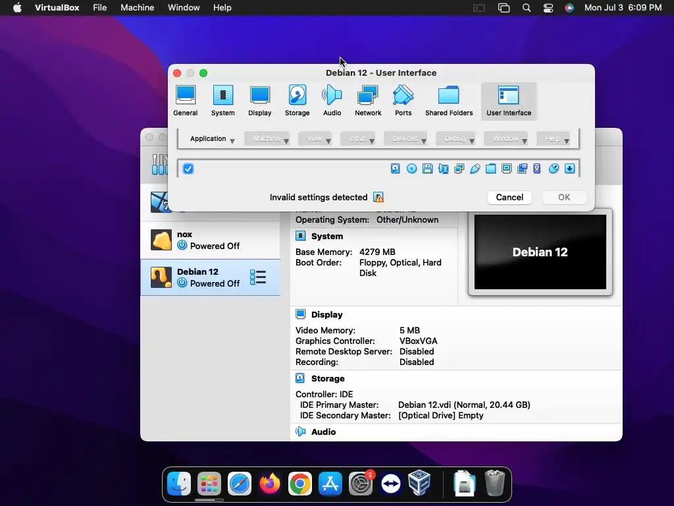Toggle the shared folders status bar indicator
Screen dimensions: 674x506
(490, 169)
